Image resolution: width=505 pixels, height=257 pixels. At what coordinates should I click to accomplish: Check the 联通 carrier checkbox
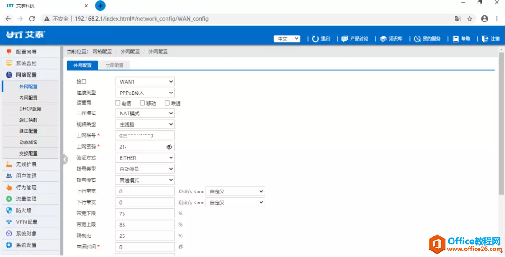coord(167,103)
